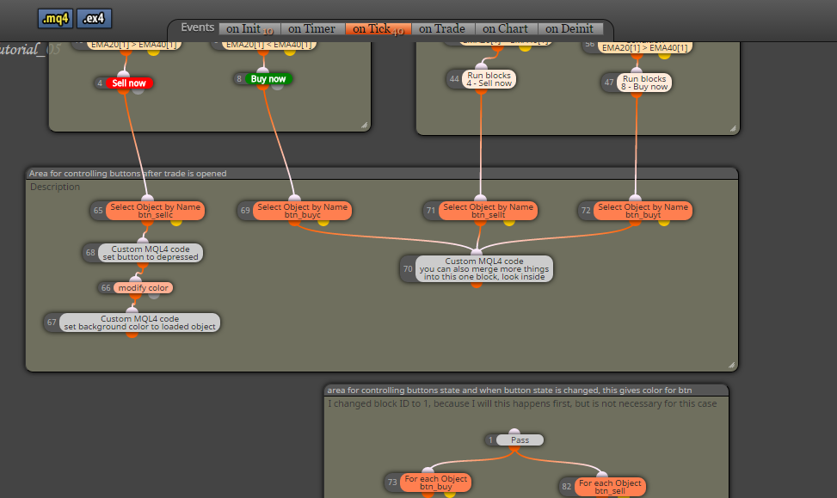Open Custom MQL4 code block 70
The image size is (837, 498).
pyautogui.click(x=484, y=269)
